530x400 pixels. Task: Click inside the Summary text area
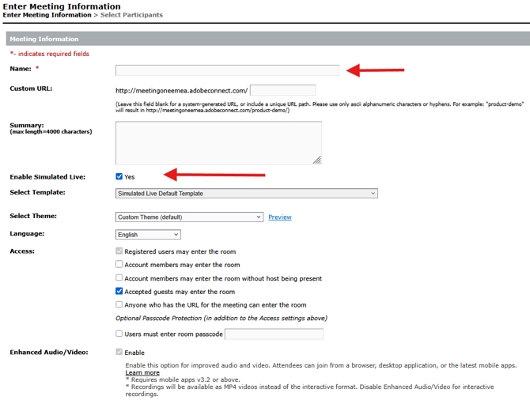coord(218,142)
